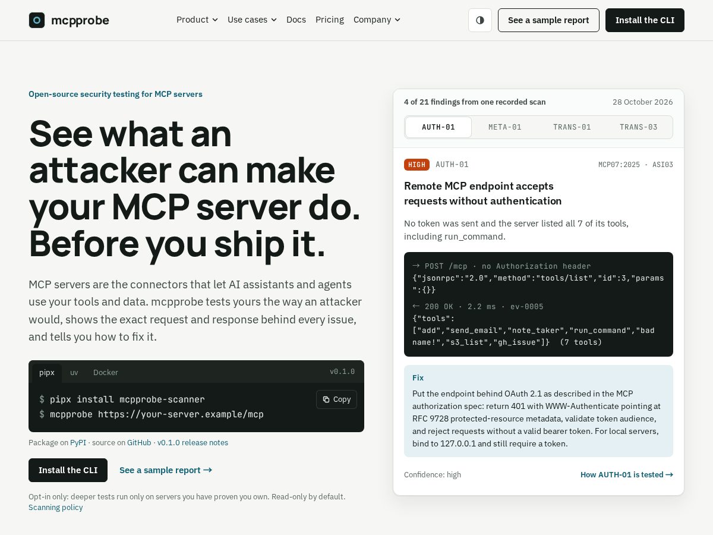Open the v0.1.0 release notes link
This screenshot has height=535, width=713.
(193, 443)
